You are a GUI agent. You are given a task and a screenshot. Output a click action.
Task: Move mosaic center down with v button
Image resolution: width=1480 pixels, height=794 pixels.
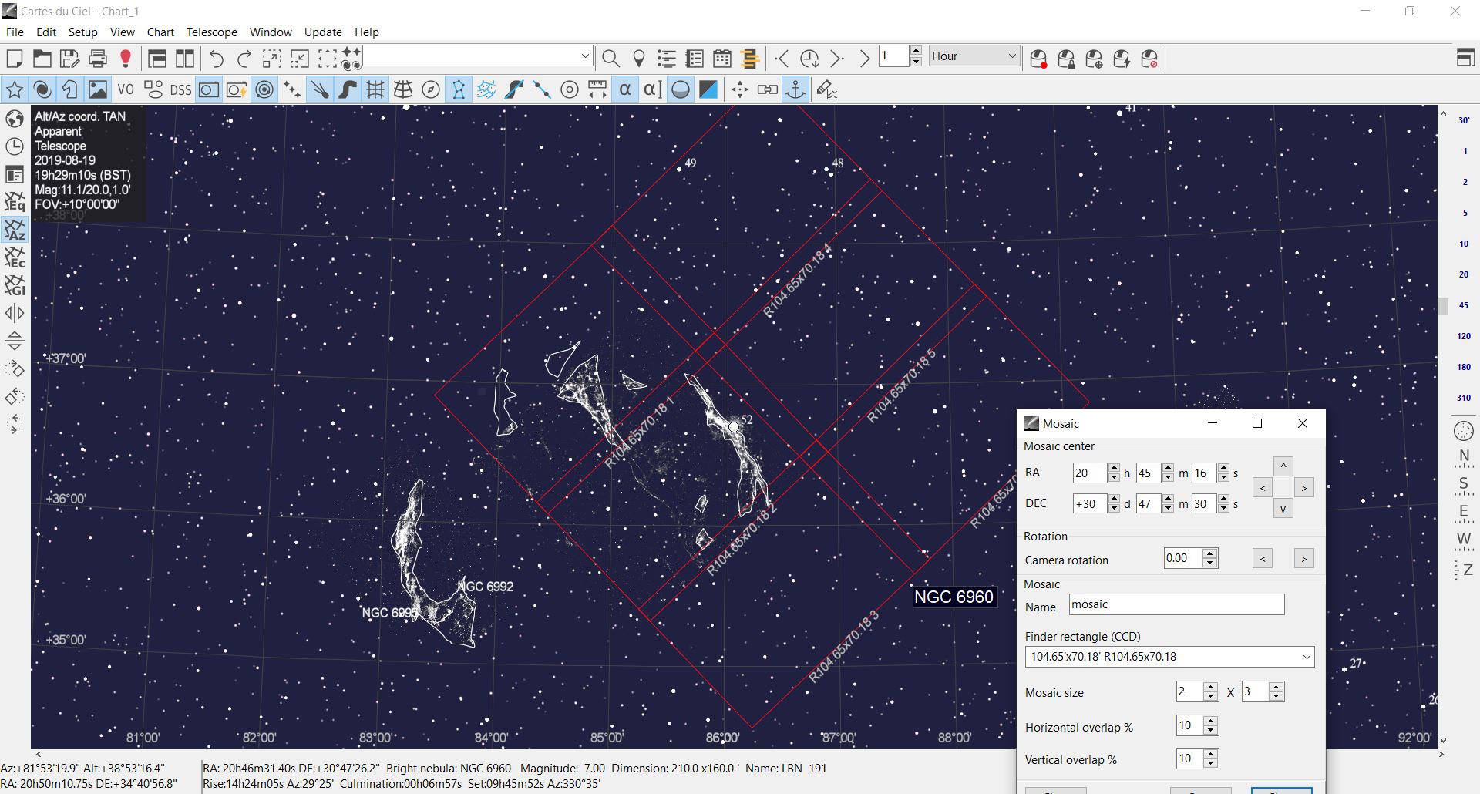pyautogui.click(x=1283, y=509)
